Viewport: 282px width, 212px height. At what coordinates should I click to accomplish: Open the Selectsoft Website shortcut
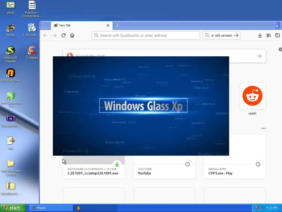11,54
